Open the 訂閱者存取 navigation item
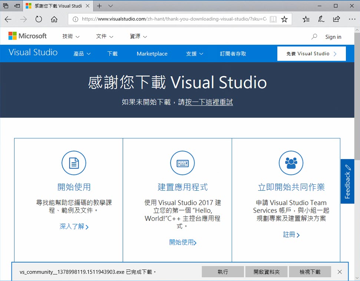Viewport: 360px width, 281px height. 233,54
